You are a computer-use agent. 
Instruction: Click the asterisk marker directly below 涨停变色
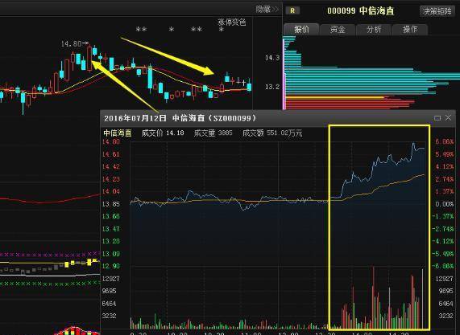point(222,30)
